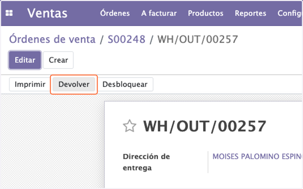The image size is (303, 189).
Task: Go to Ventas app home title
Action: [x=47, y=13]
